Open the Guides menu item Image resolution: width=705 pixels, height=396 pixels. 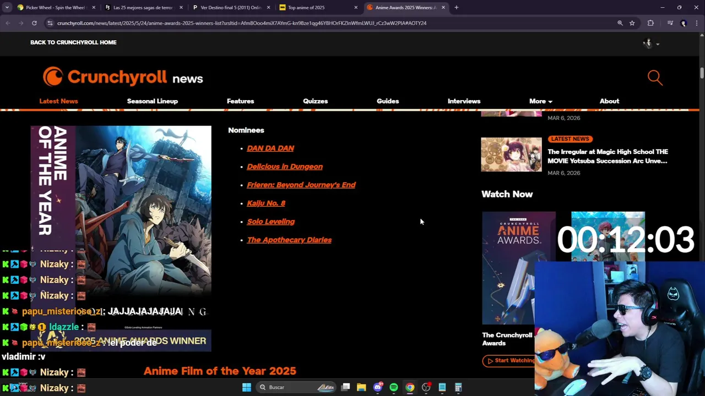coord(388,101)
